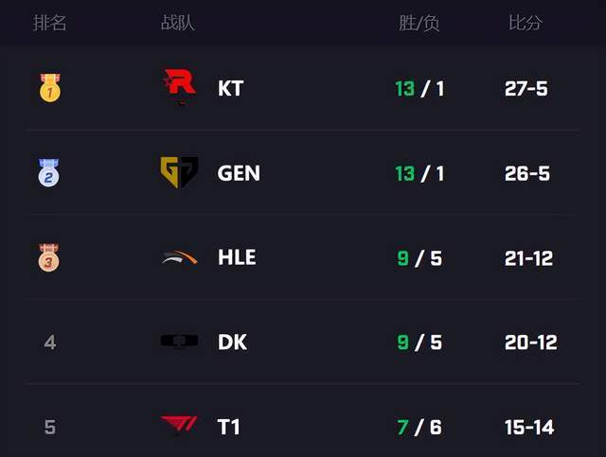Open the T1 team name link
606x457 pixels.
(229, 427)
